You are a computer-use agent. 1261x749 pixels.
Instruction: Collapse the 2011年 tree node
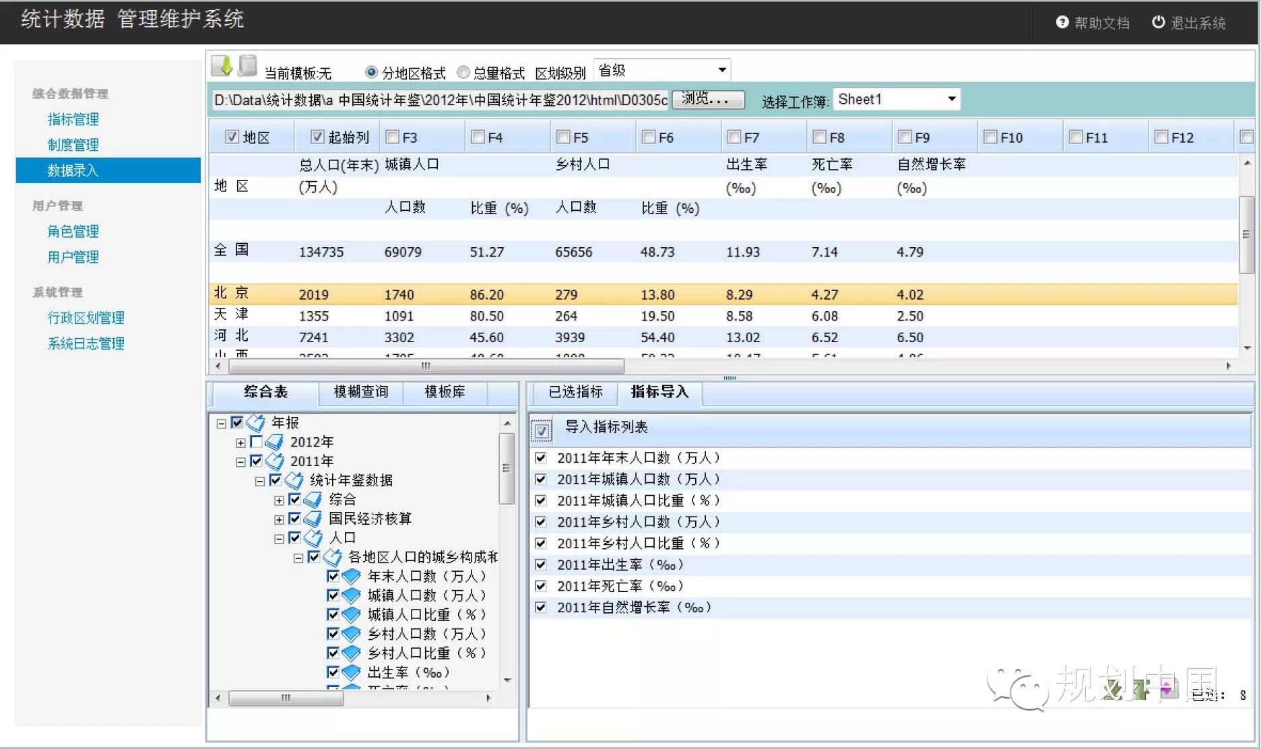click(240, 462)
